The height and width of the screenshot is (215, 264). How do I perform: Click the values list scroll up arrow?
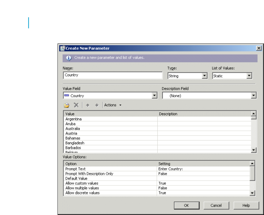pyautogui.click(x=254, y=113)
